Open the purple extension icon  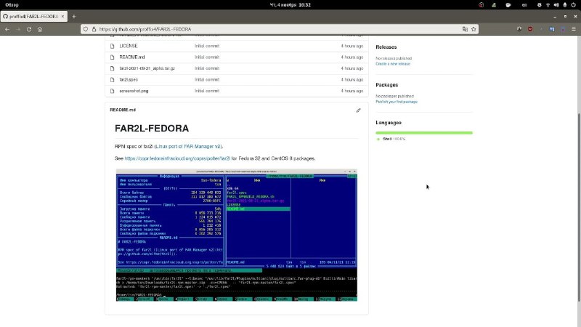click(x=563, y=29)
